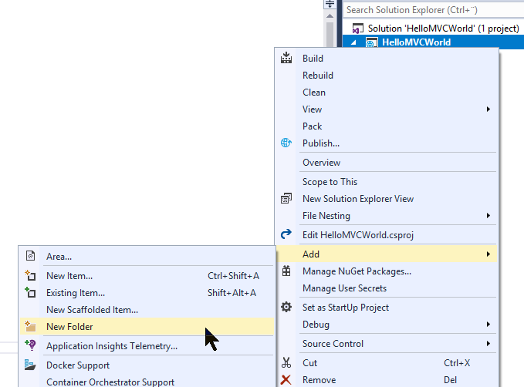
Task: Select the Solution 'HelloMVCWorld' tree row
Action: coord(434,29)
